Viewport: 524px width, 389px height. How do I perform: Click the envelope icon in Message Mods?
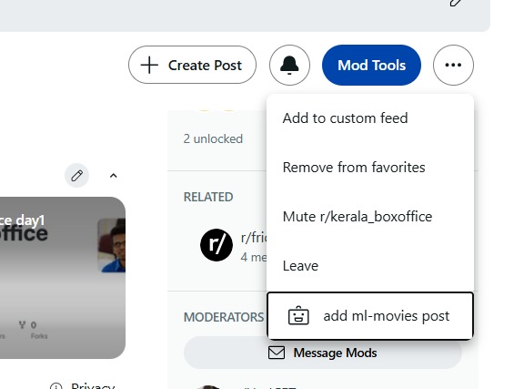coord(277,353)
